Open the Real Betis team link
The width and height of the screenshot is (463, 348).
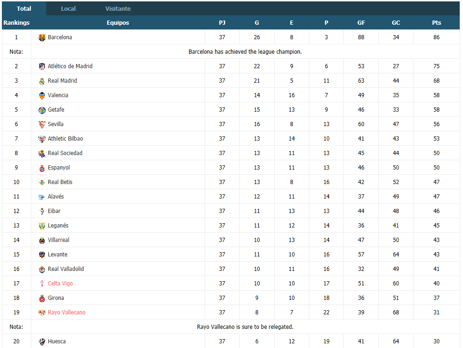60,182
